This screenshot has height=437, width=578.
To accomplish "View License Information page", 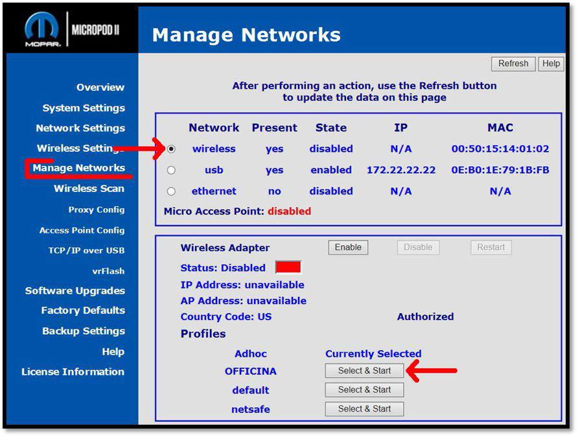I will pos(73,372).
